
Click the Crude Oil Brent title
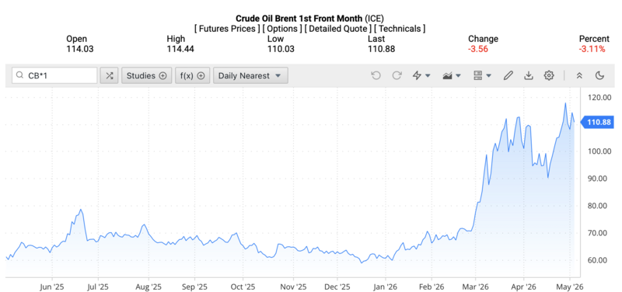[x=299, y=18]
